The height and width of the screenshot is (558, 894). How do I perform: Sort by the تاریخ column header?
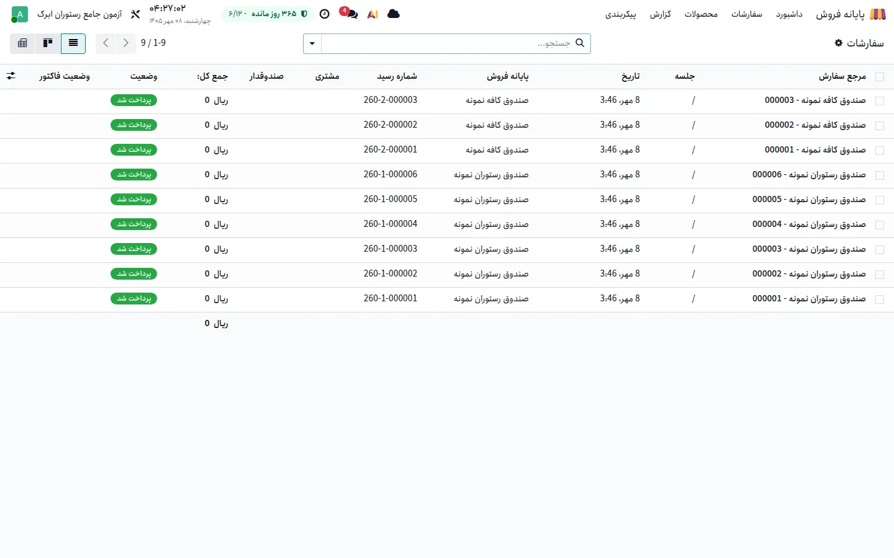tap(631, 76)
